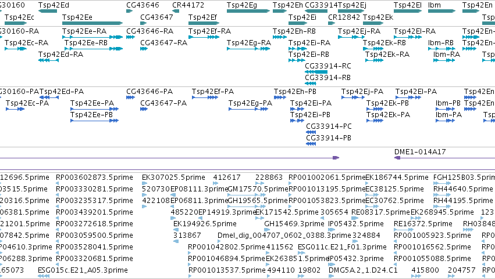This screenshot has height=279, width=495.
Task: Select EST EK307025.5prime
Action: pos(174,177)
